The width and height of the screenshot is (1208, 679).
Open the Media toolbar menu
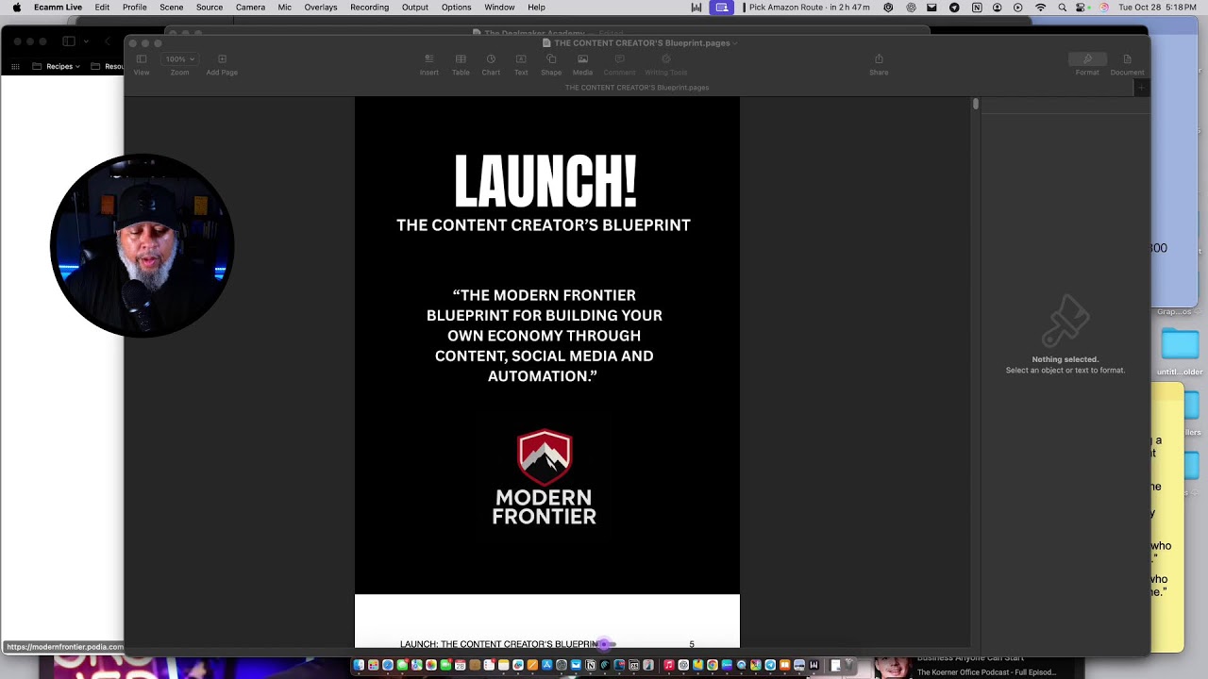click(x=582, y=64)
